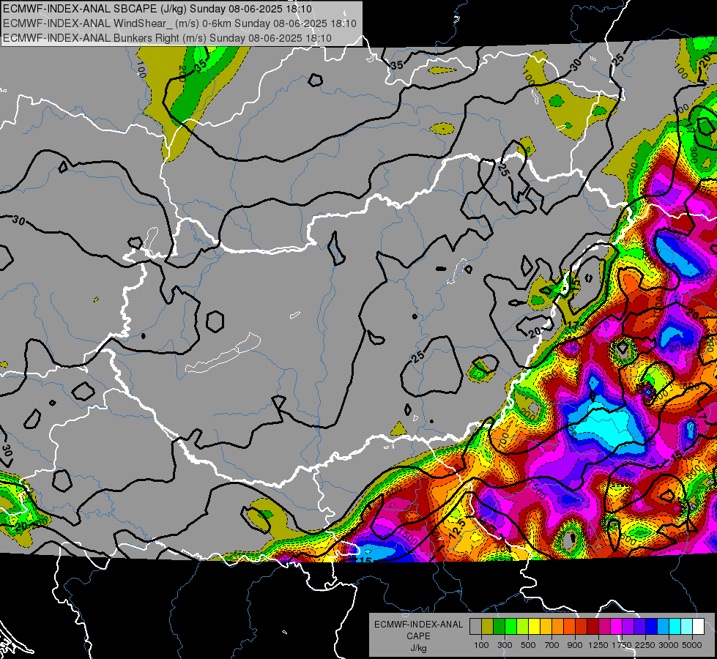The width and height of the screenshot is (717, 659).
Task: Click the pale cyan legend swatch
Action: click(x=687, y=627)
